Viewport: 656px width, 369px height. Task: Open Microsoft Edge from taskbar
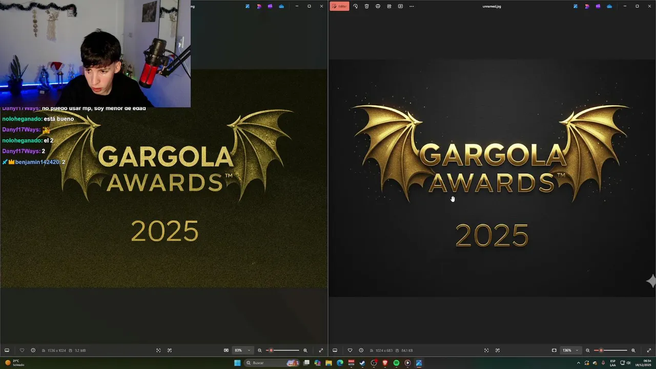(340, 363)
